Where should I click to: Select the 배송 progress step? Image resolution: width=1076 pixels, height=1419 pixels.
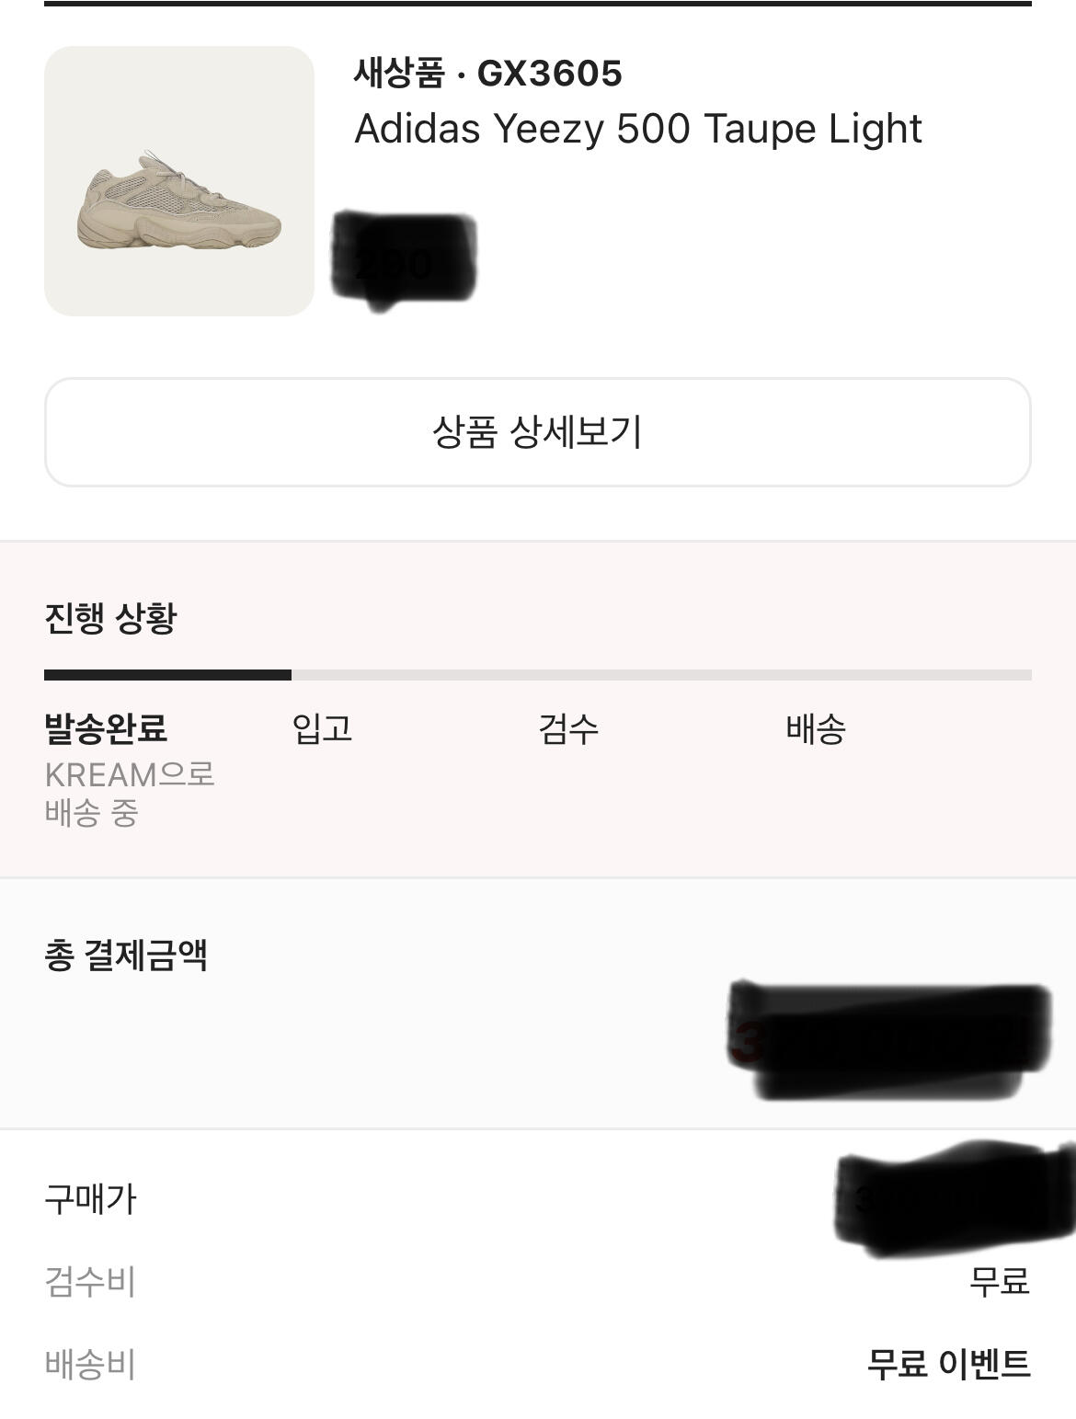816,728
